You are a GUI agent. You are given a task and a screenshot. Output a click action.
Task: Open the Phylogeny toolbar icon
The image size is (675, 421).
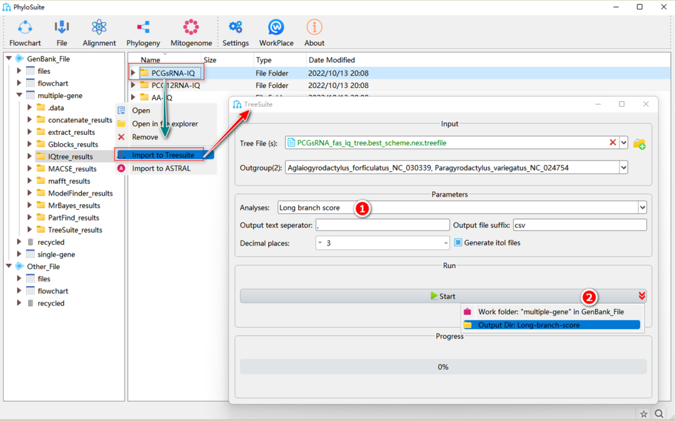point(143,27)
